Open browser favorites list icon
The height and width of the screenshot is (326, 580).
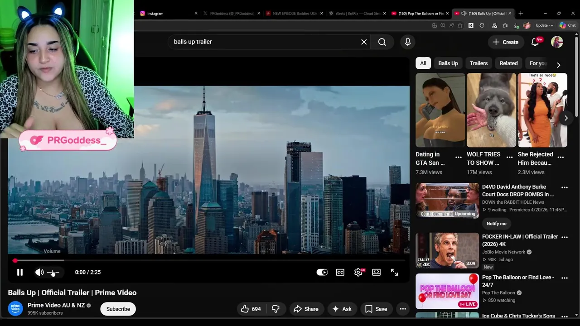click(x=505, y=25)
